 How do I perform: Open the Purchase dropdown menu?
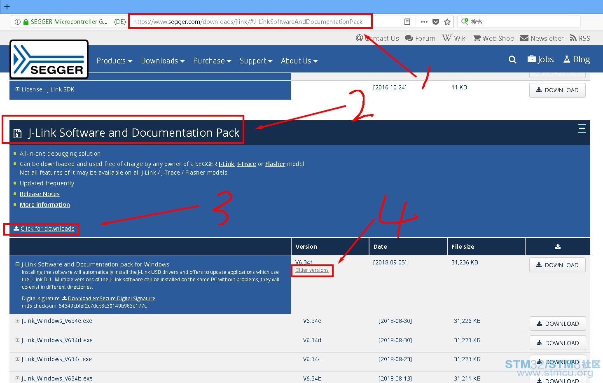[x=212, y=61]
